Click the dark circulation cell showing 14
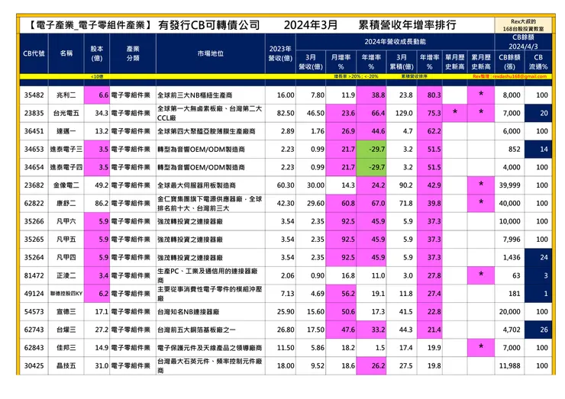 [538, 149]
